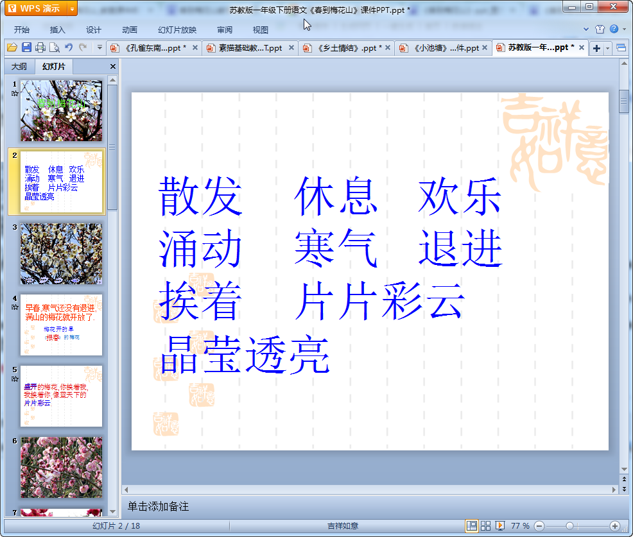Close the 《小池塘》...件.ppt document tab
Screen dimensions: 633x537
click(485, 47)
